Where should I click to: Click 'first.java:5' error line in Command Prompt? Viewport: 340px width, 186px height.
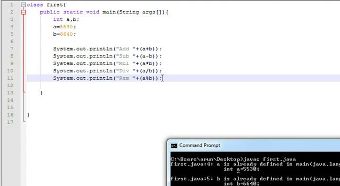255,179
